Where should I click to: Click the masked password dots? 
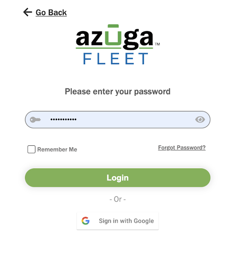pos(63,119)
